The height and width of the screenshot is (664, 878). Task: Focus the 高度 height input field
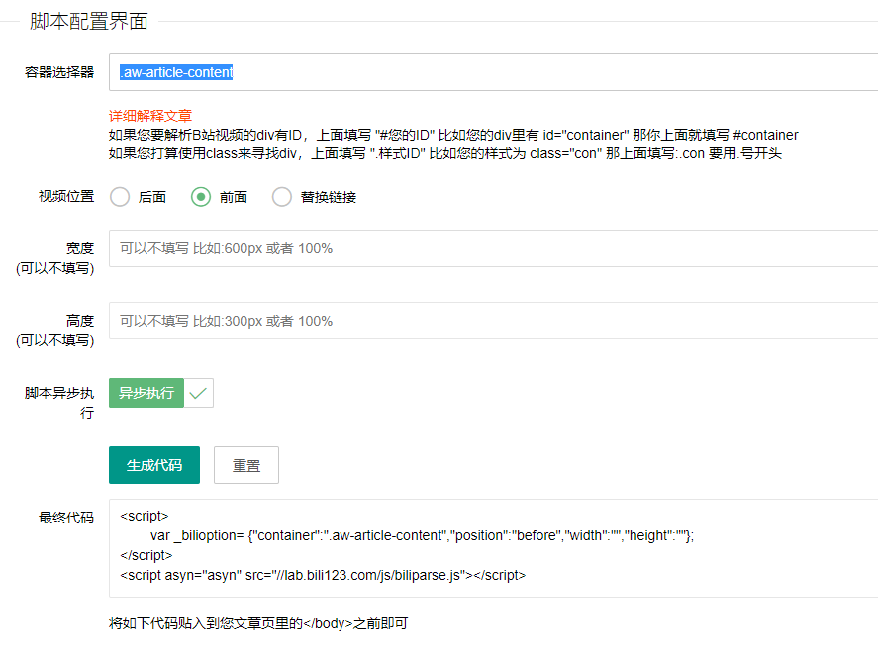pyautogui.click(x=493, y=321)
